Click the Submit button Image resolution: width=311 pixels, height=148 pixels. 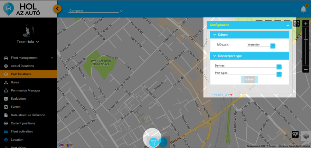tap(249, 79)
